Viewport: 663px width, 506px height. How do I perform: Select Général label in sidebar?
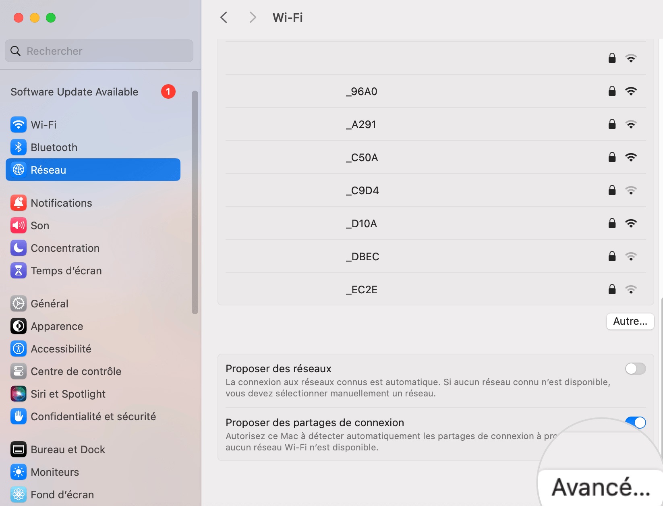coord(50,303)
